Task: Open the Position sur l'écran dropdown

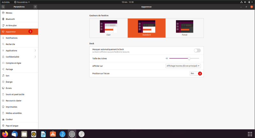Action: [x=193, y=73]
